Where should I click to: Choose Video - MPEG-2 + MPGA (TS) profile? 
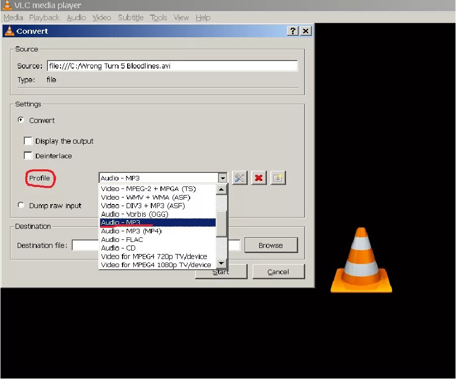(x=158, y=189)
